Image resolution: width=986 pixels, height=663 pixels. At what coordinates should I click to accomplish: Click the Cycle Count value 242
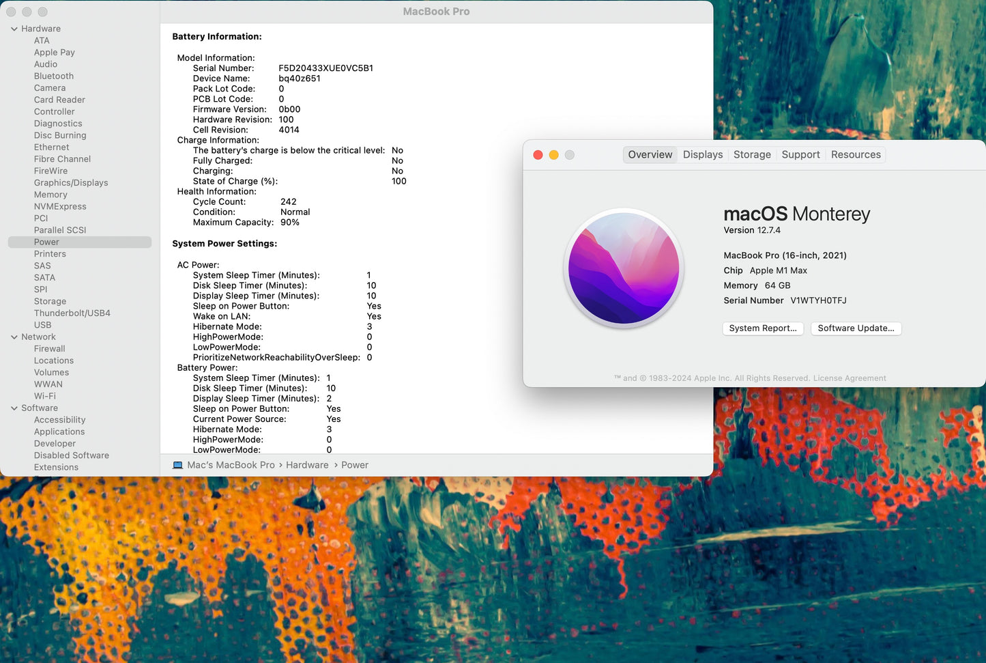tap(289, 202)
